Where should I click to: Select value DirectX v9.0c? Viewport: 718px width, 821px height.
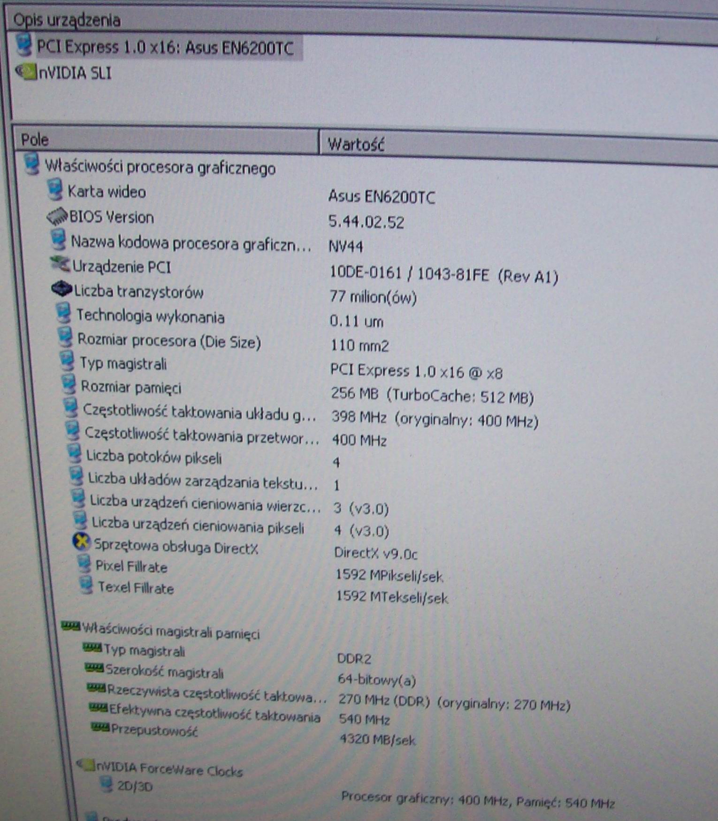[x=376, y=553]
